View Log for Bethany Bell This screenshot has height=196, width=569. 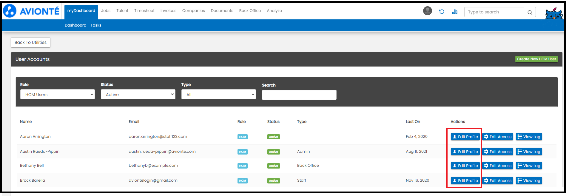point(529,166)
